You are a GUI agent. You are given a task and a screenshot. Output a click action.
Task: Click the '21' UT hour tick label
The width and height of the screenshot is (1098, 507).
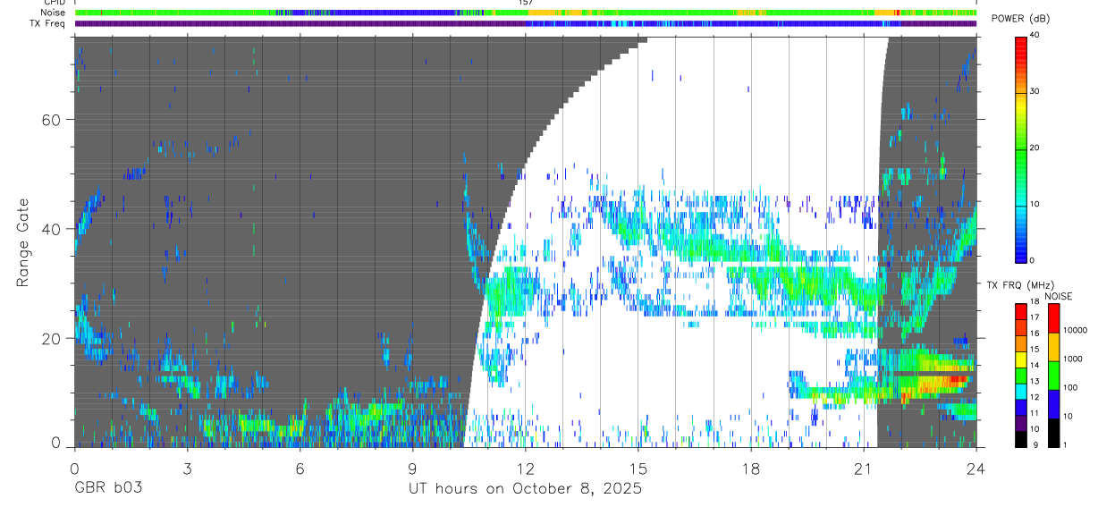pyautogui.click(x=864, y=468)
